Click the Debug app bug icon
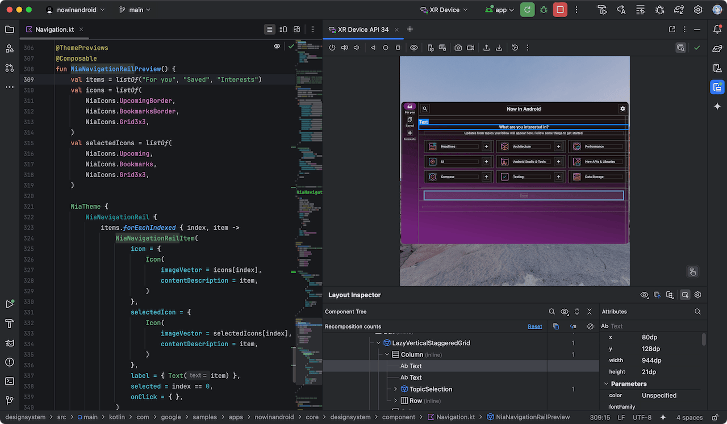The width and height of the screenshot is (727, 424). point(544,10)
